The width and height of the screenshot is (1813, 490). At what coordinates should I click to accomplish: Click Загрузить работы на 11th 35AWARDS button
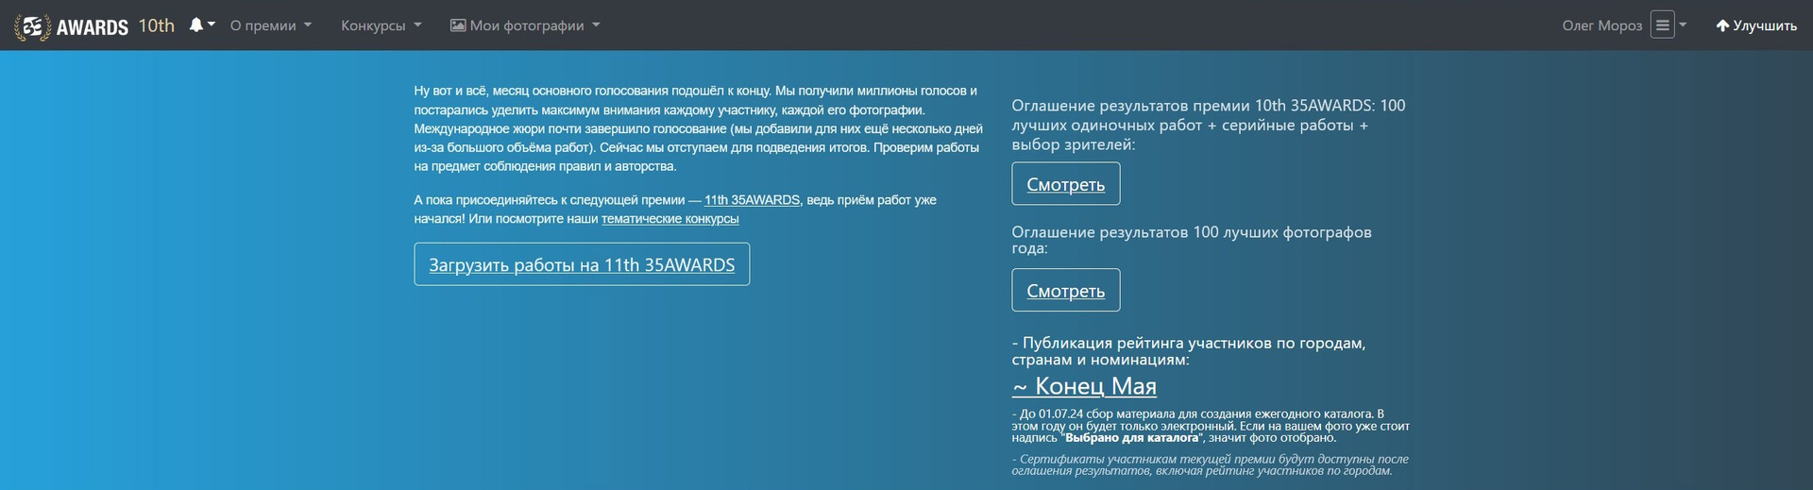point(582,264)
